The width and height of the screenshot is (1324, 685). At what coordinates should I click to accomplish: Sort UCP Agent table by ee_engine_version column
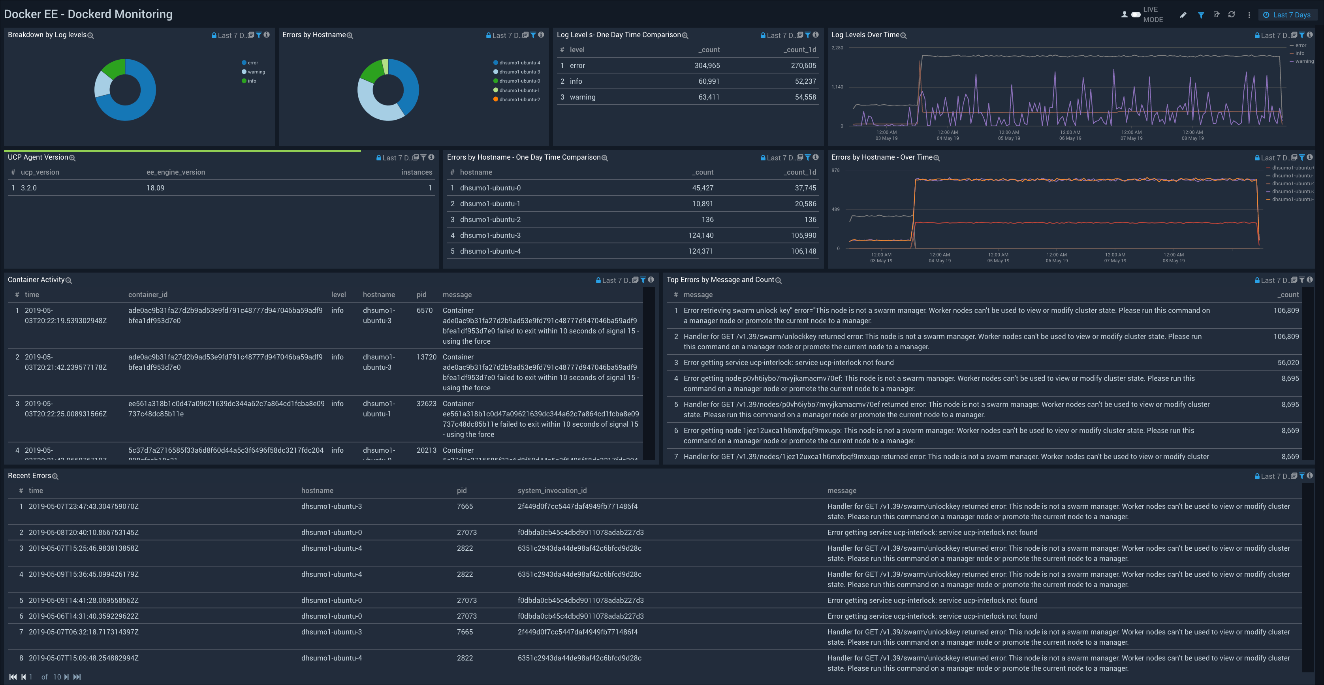tap(176, 172)
